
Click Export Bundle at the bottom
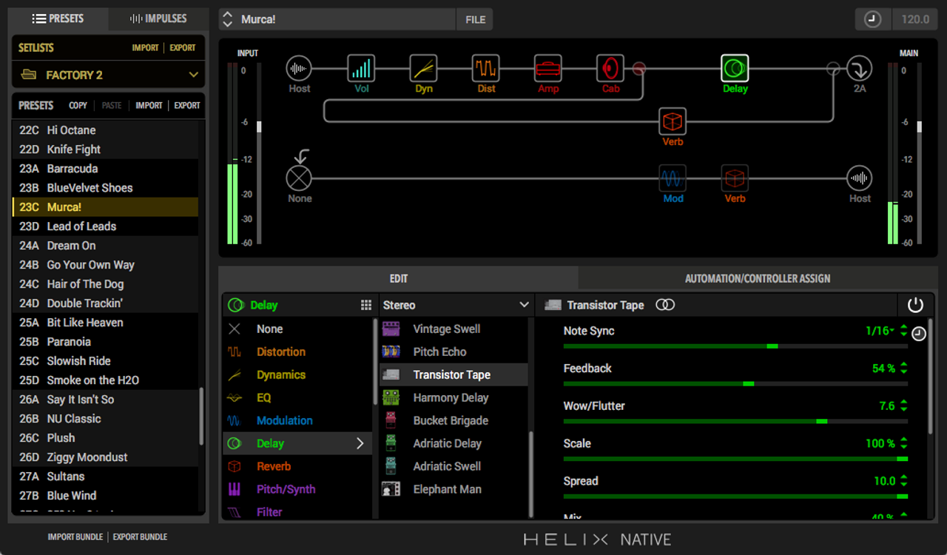tap(140, 536)
